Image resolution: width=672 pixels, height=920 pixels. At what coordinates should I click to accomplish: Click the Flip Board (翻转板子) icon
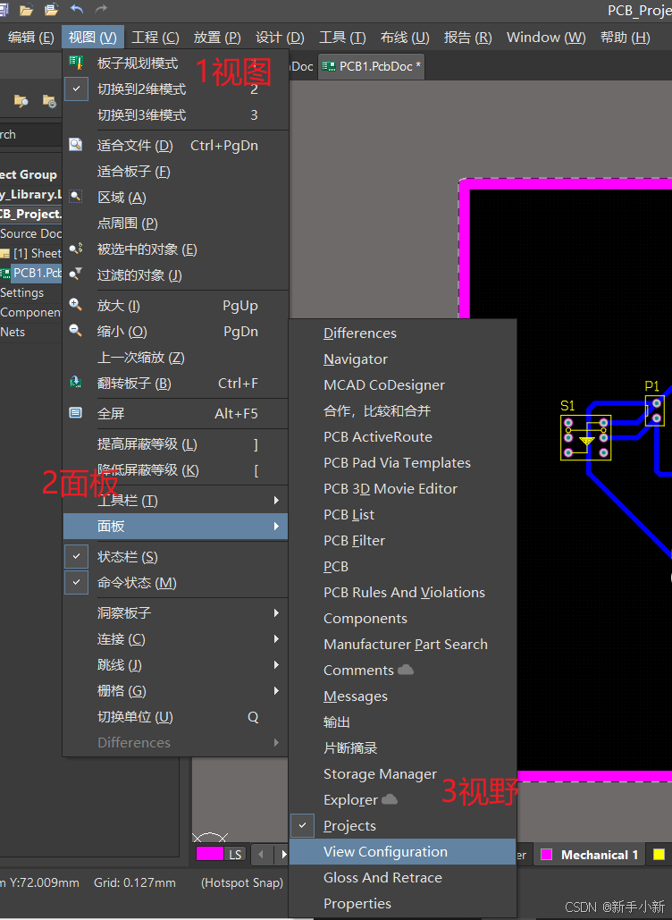[77, 383]
